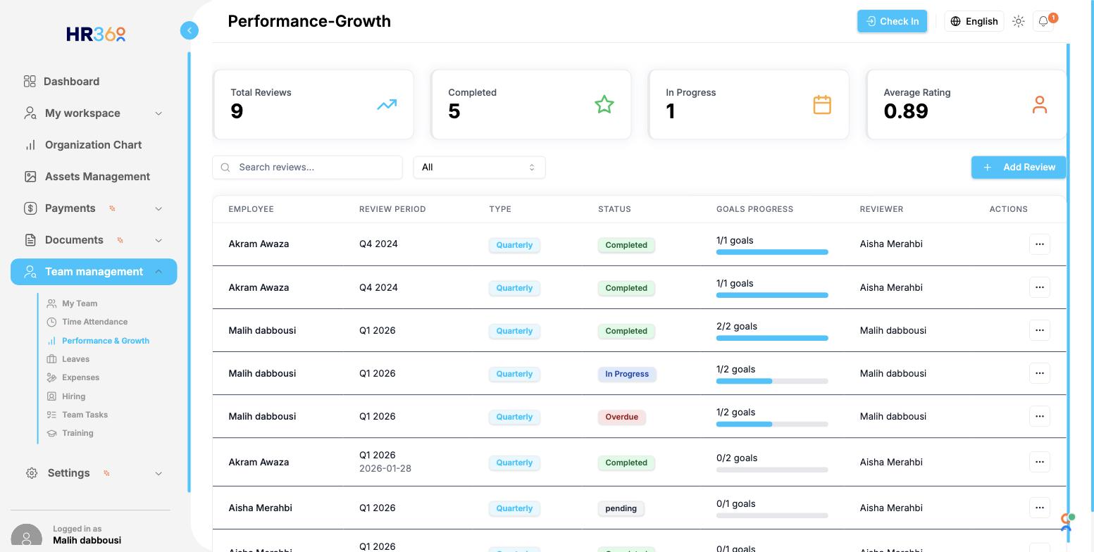
Task: Open Organization Chart page
Action: coord(94,145)
